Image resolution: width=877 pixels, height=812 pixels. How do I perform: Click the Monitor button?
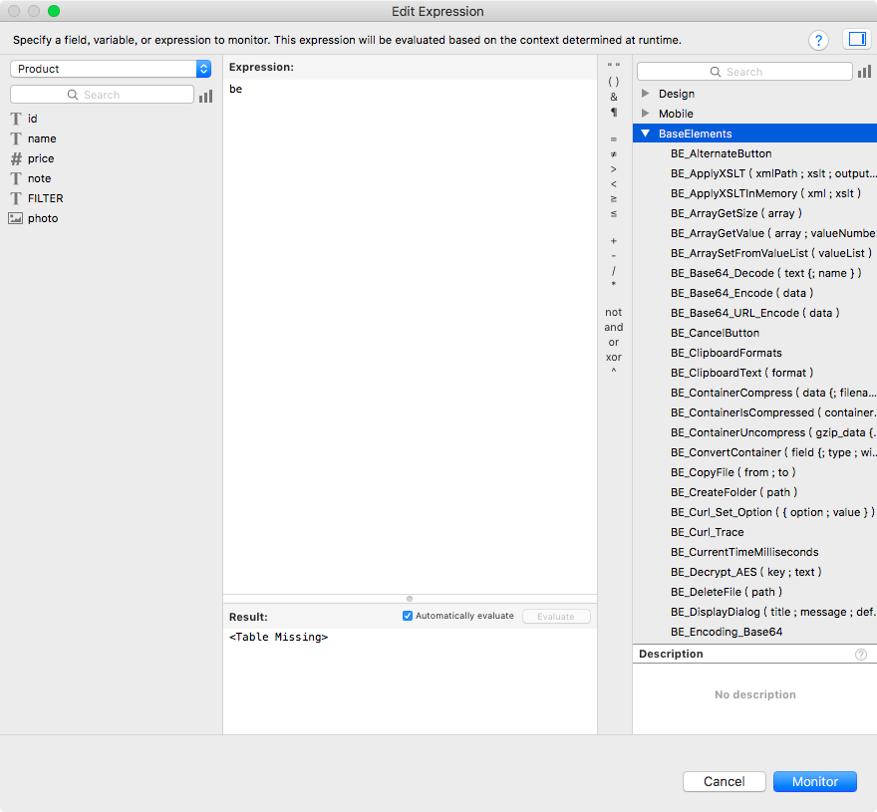point(815,781)
